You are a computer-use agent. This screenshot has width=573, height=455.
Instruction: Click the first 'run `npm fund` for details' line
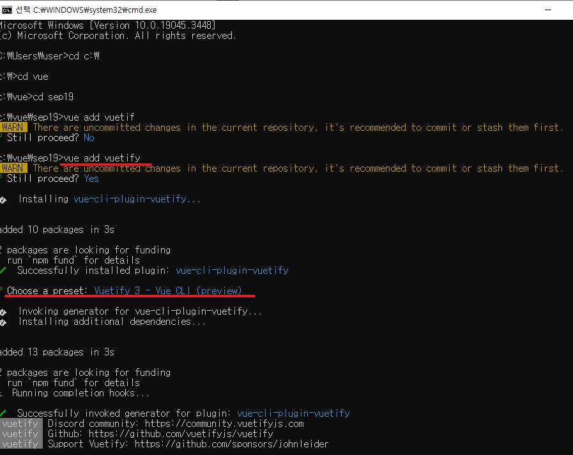pos(73,260)
